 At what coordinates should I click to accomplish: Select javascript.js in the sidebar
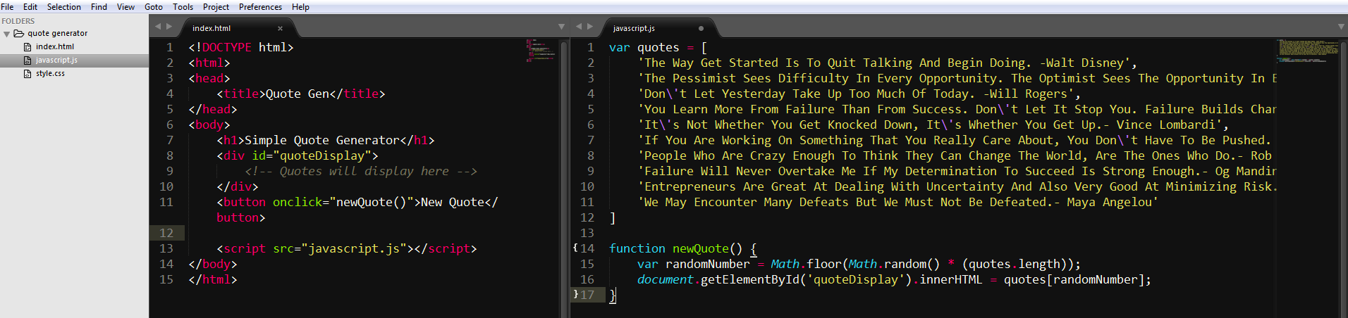pos(56,60)
